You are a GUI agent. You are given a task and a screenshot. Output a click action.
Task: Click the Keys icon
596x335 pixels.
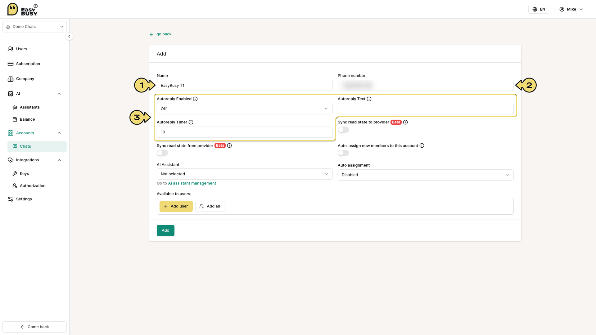tap(15, 174)
